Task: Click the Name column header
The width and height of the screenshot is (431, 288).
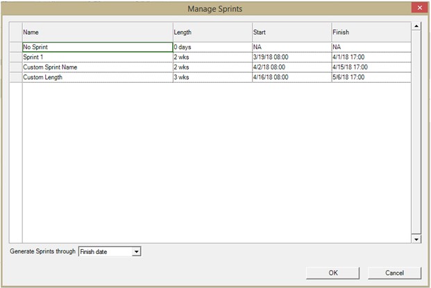Action: [x=98, y=32]
